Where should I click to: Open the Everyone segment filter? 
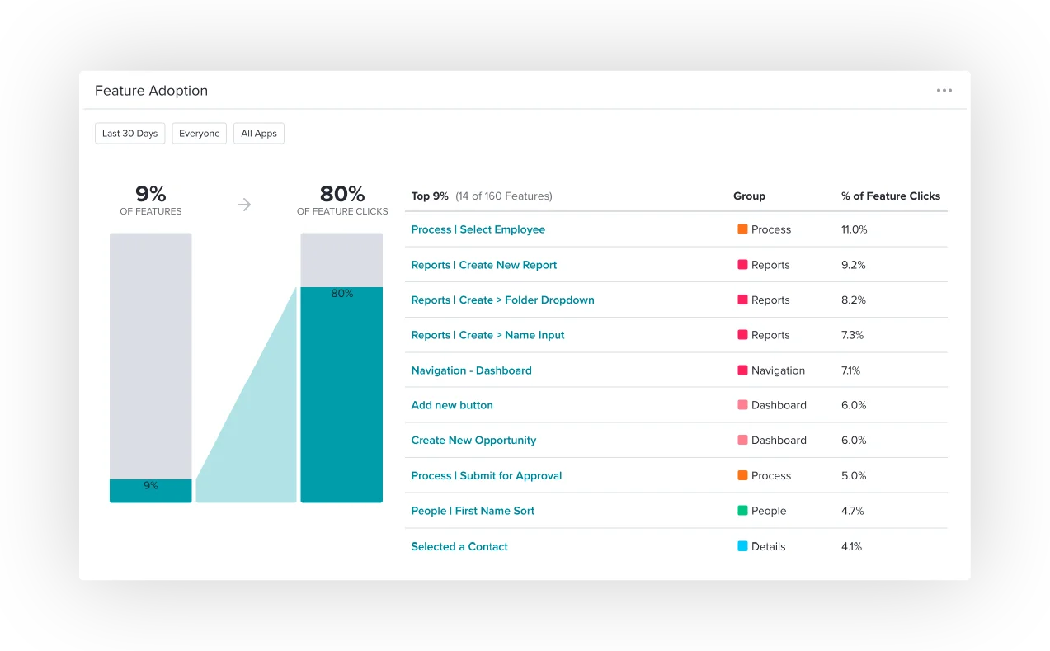click(199, 134)
